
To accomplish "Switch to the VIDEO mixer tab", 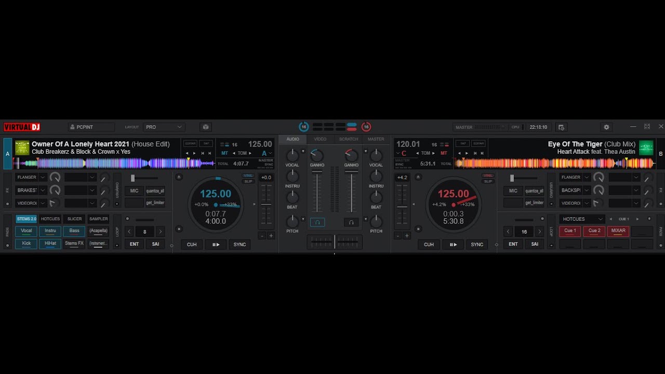I will coord(320,139).
